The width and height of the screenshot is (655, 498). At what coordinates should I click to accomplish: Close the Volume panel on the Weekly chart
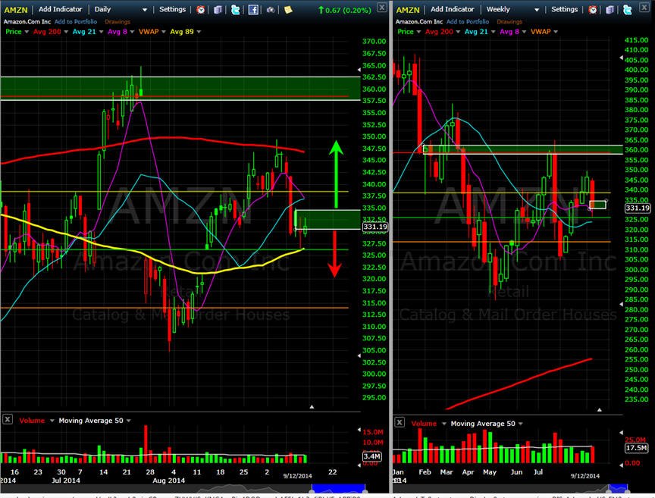[400, 422]
